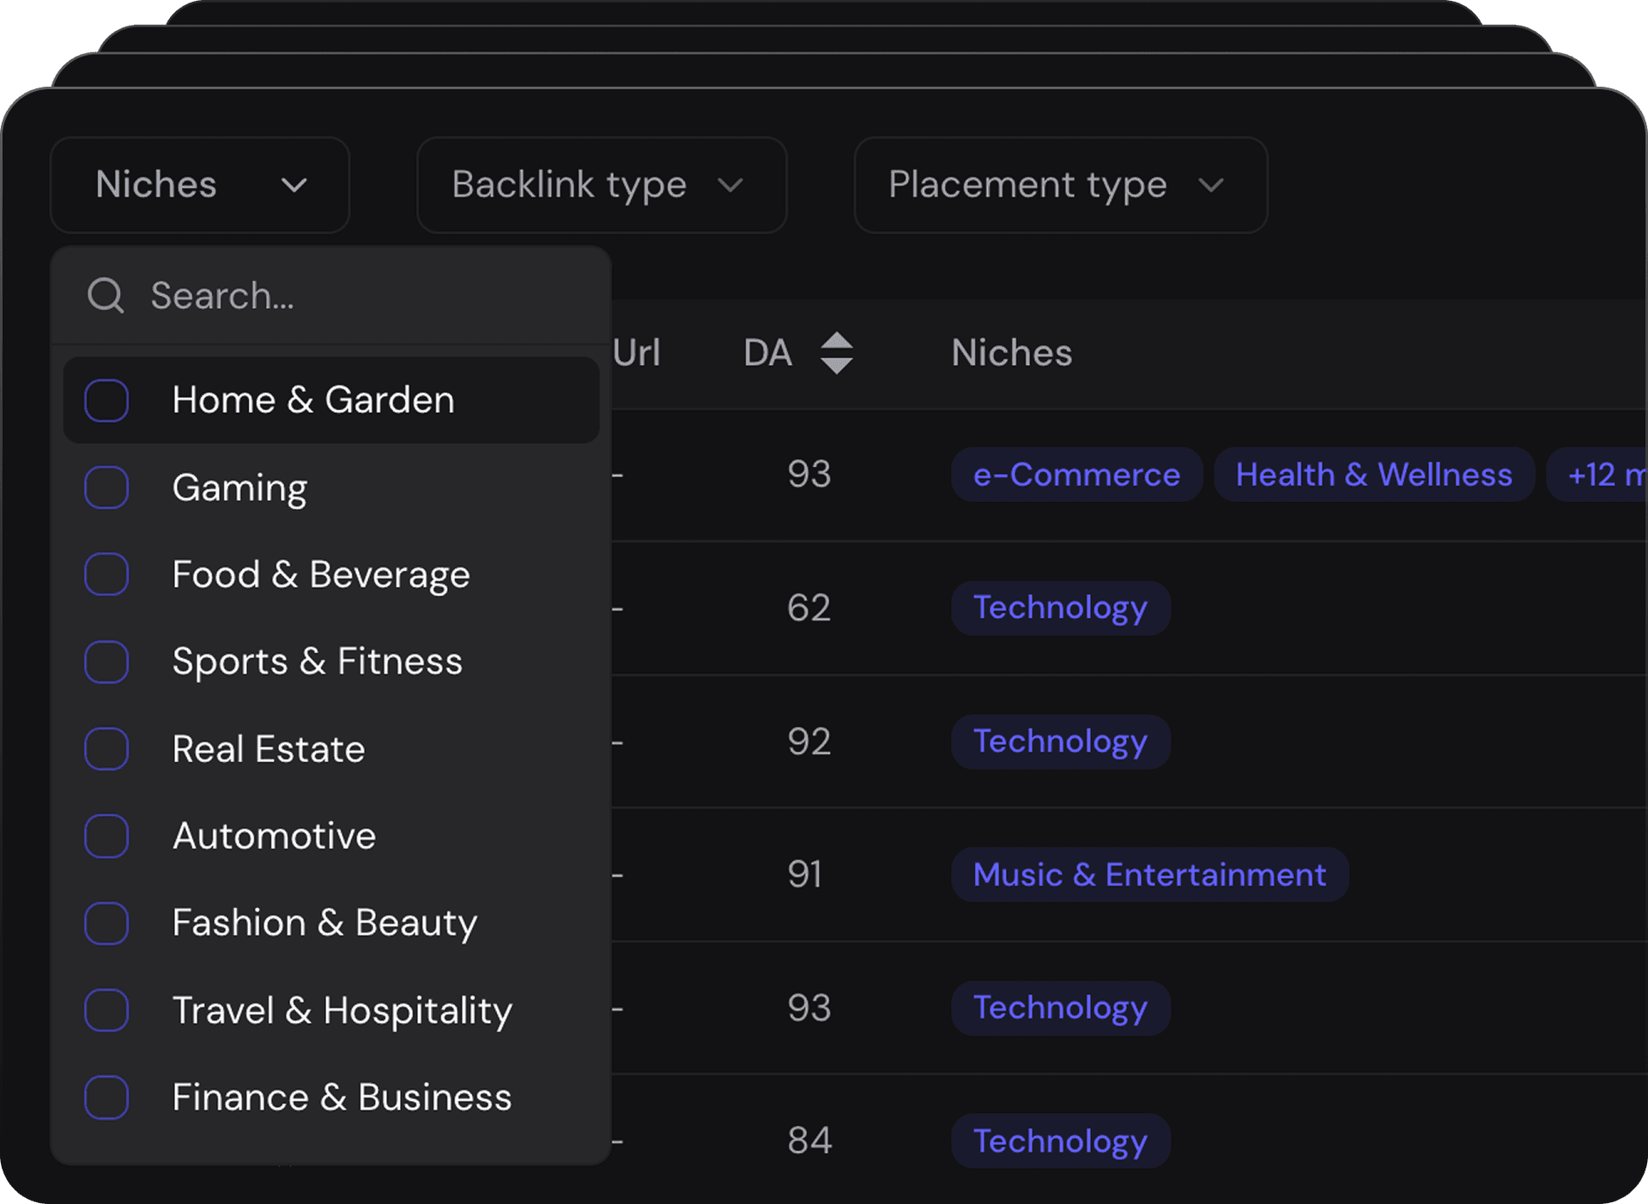Enable the Travel & Hospitality filter
1648x1204 pixels.
coord(106,1011)
